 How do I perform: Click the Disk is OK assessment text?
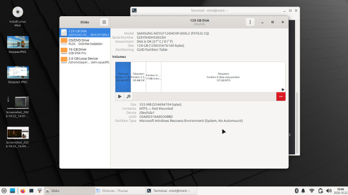[154, 42]
